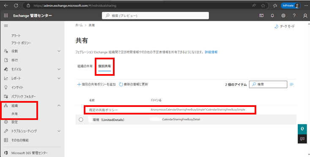Image resolution: width=310 pixels, height=157 pixels.
Task: Open アラート in the sidebar
Action: (x=16, y=36)
